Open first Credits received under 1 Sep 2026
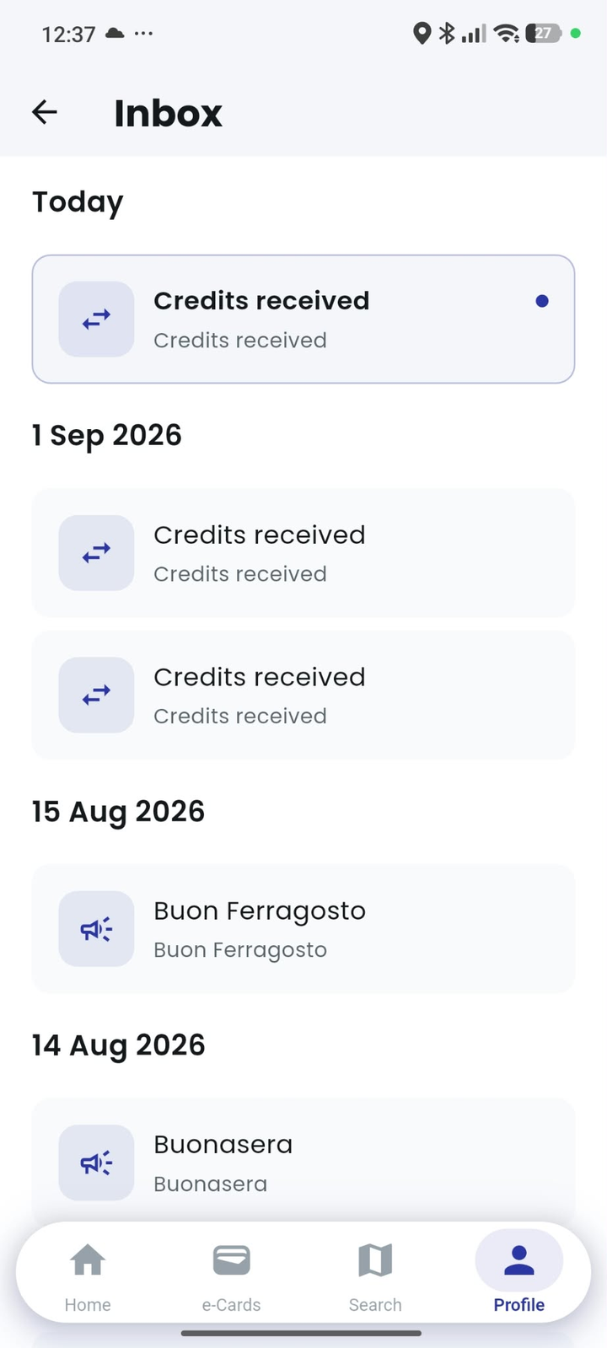 point(303,553)
